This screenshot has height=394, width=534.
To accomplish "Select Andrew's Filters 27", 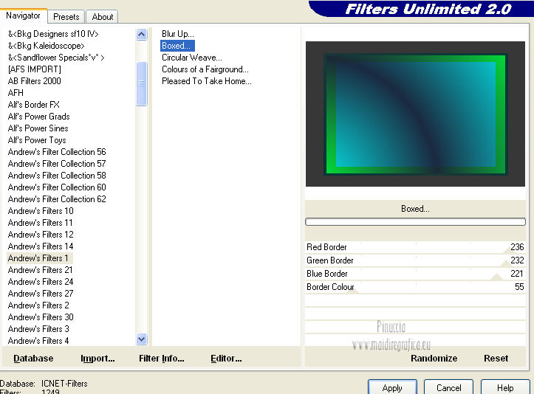I will (41, 294).
